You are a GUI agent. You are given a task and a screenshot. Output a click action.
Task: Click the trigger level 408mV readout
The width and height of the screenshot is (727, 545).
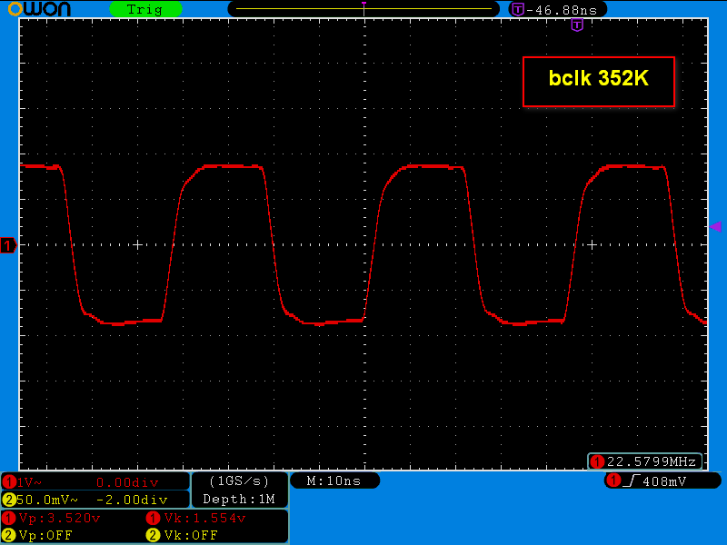coord(664,481)
